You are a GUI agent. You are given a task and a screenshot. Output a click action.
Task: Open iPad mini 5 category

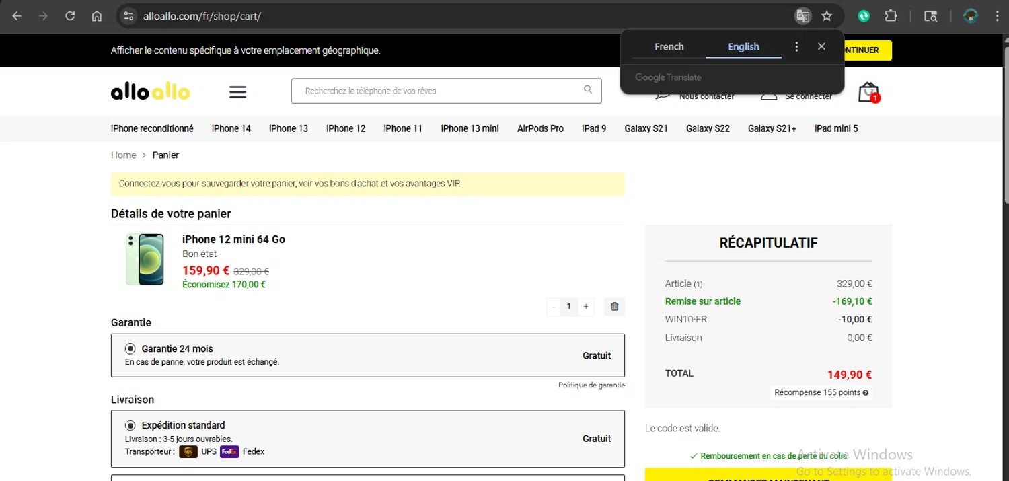(836, 128)
